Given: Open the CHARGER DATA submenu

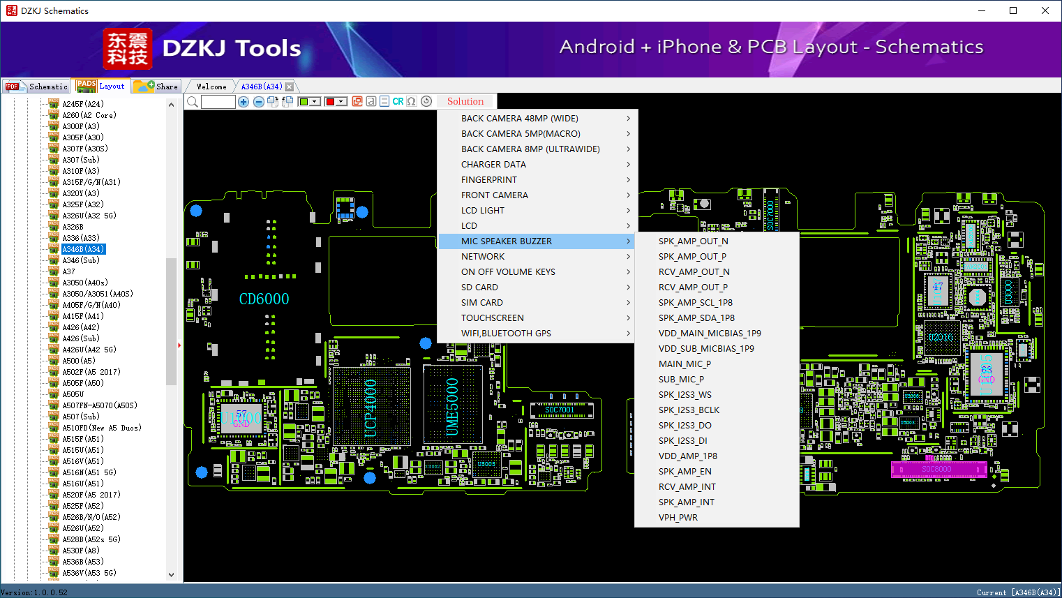Looking at the screenshot, I should coord(537,165).
